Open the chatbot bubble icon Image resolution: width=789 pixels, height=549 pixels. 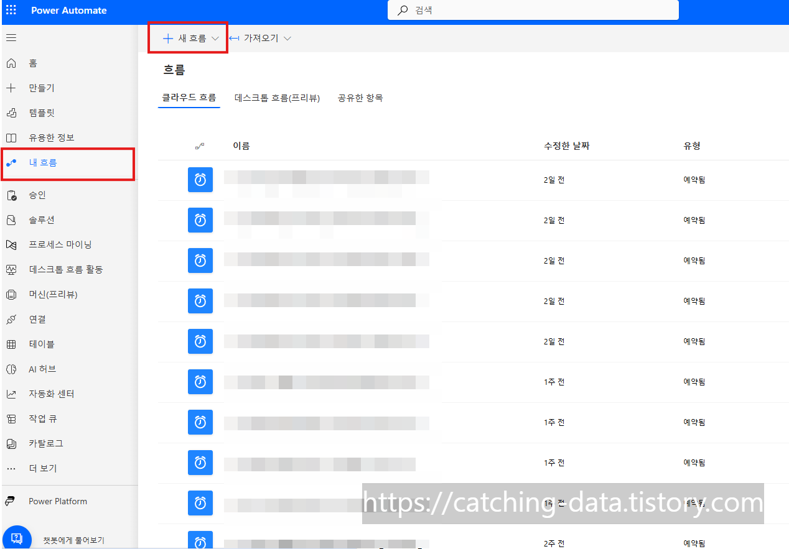pos(17,538)
